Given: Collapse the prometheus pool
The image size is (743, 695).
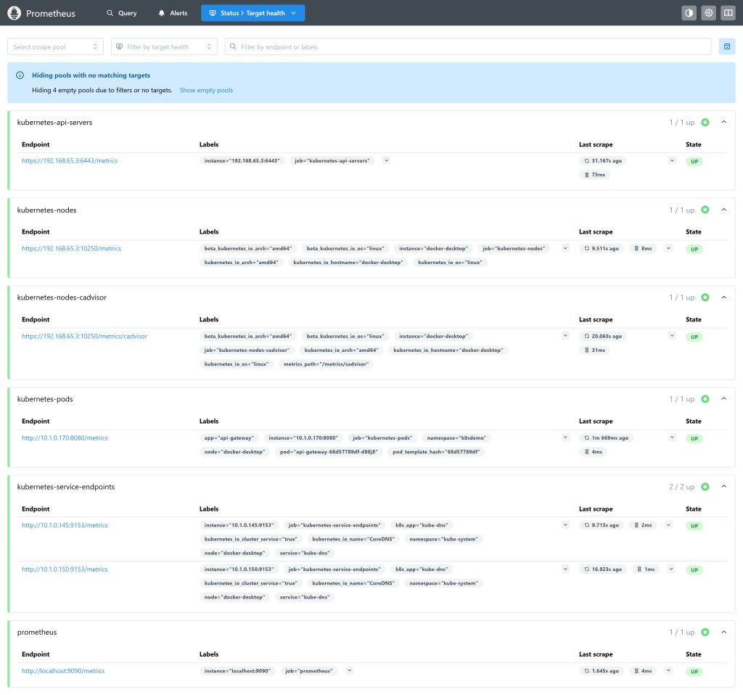Looking at the screenshot, I should pyautogui.click(x=723, y=632).
